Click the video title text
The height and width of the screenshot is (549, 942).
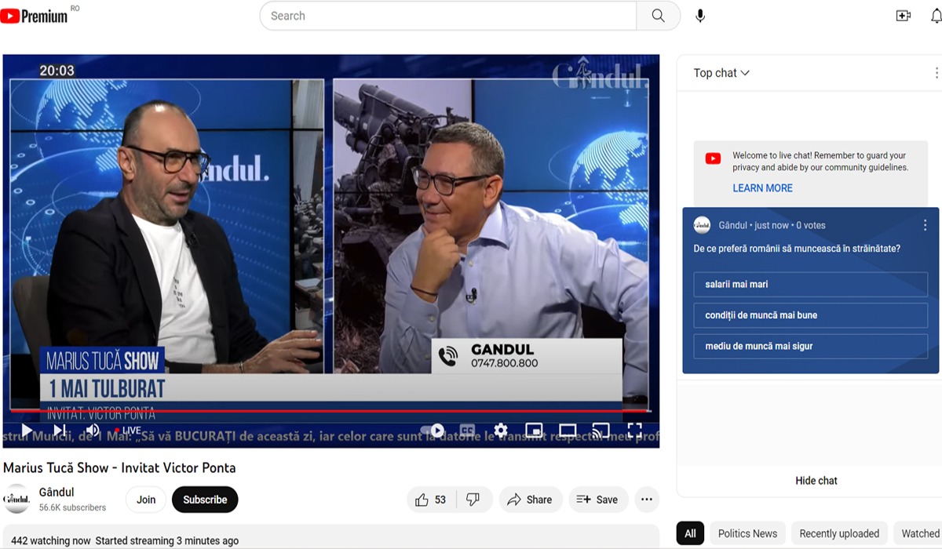(119, 467)
